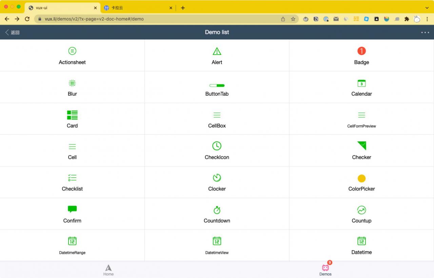Viewport: 434px width, 278px height.
Task: Open the Checklist icon
Action: pyautogui.click(x=72, y=178)
